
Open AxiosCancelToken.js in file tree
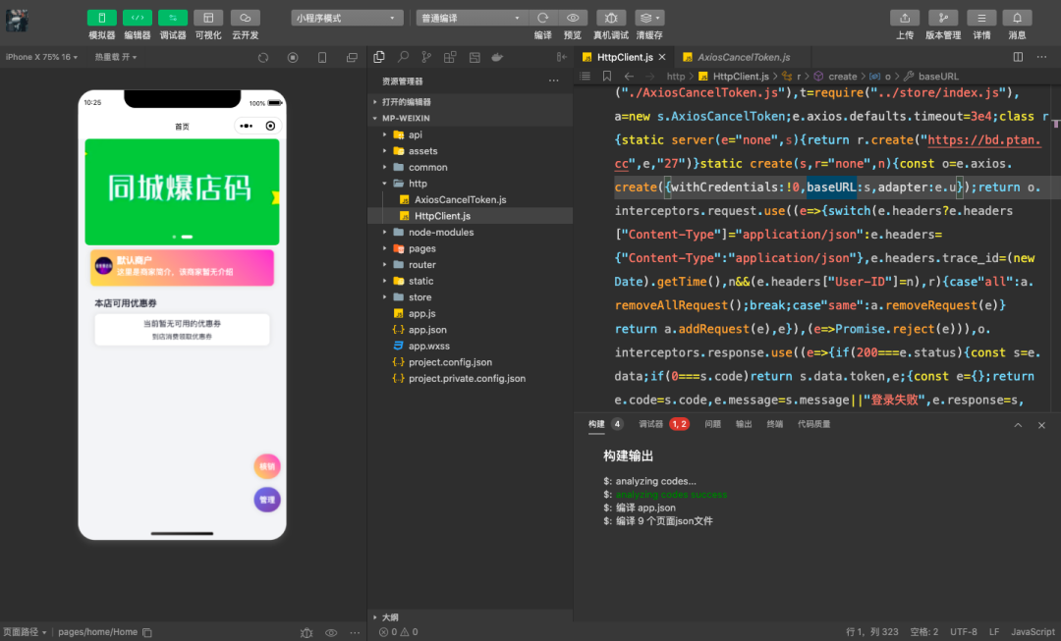(471, 199)
